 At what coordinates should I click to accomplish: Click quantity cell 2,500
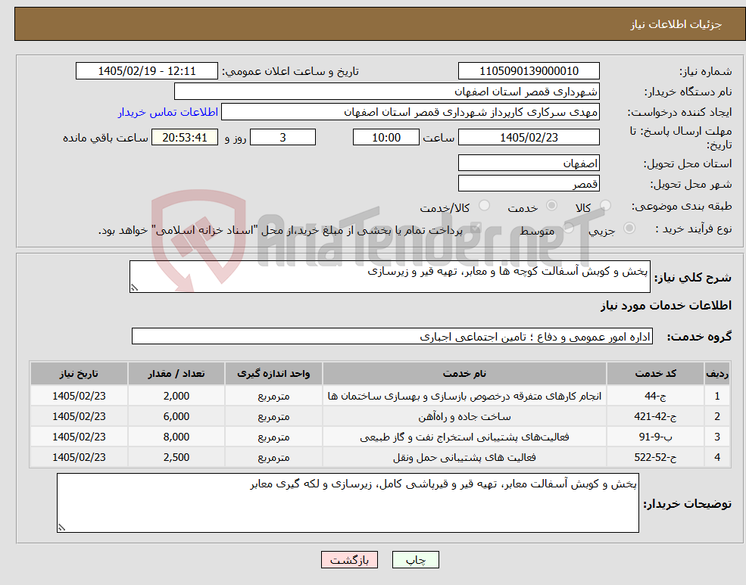[x=176, y=457]
